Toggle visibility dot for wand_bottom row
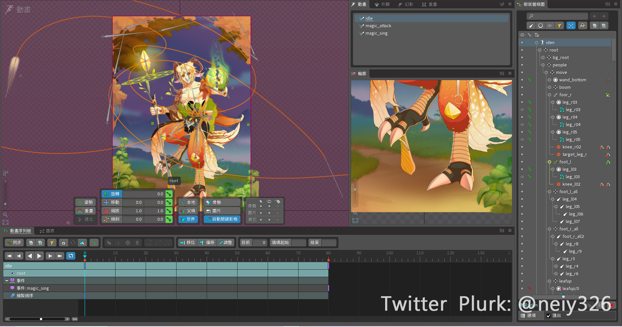622x327 pixels. point(522,80)
